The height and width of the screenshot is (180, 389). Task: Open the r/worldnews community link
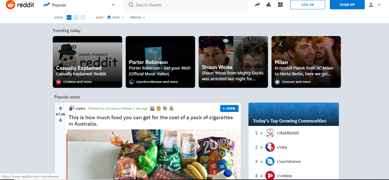coord(289,161)
